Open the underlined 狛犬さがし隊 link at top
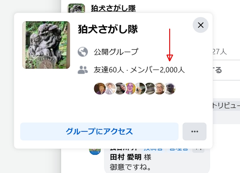 pos(113,8)
